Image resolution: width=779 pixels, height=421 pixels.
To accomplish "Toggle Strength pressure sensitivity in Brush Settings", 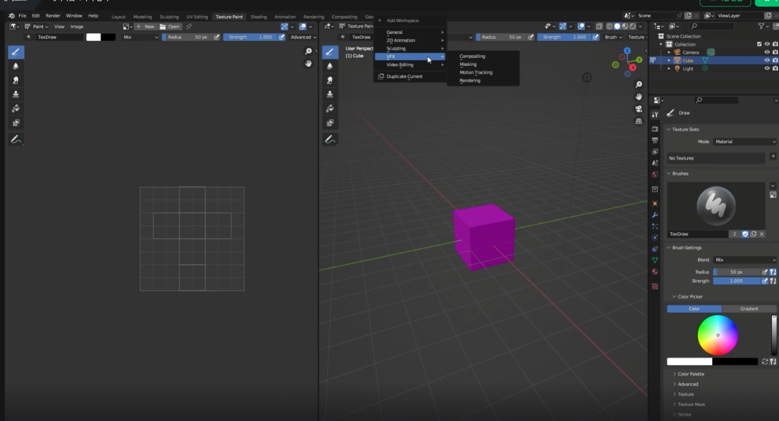I will click(765, 281).
